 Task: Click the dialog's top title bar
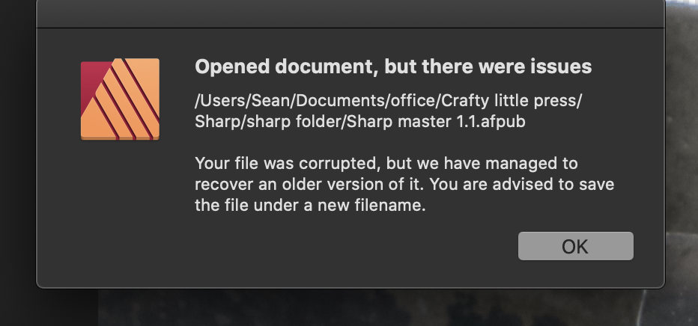350,13
